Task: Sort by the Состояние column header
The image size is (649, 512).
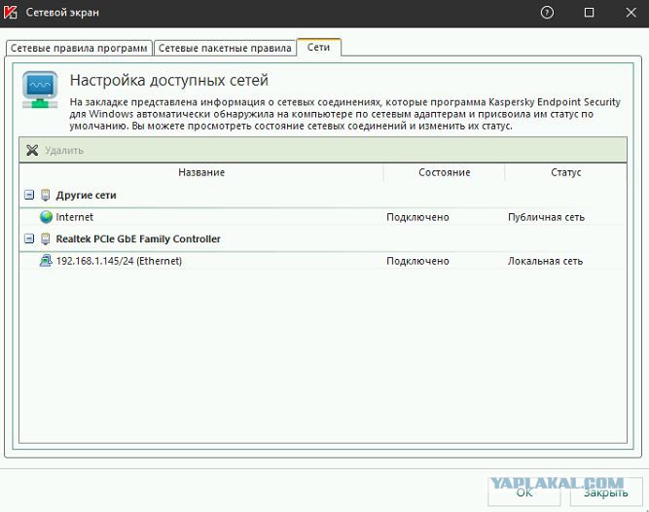Action: click(x=444, y=172)
